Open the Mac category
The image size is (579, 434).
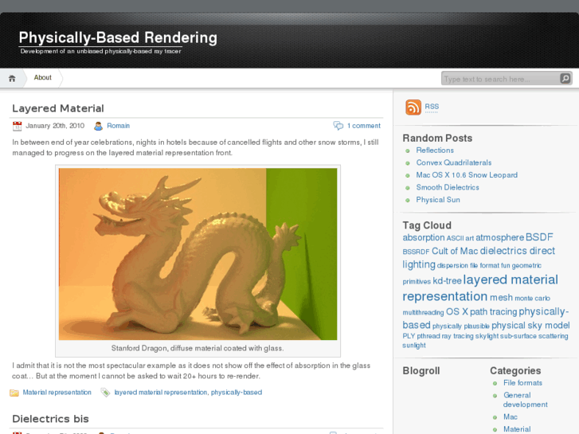click(x=511, y=417)
